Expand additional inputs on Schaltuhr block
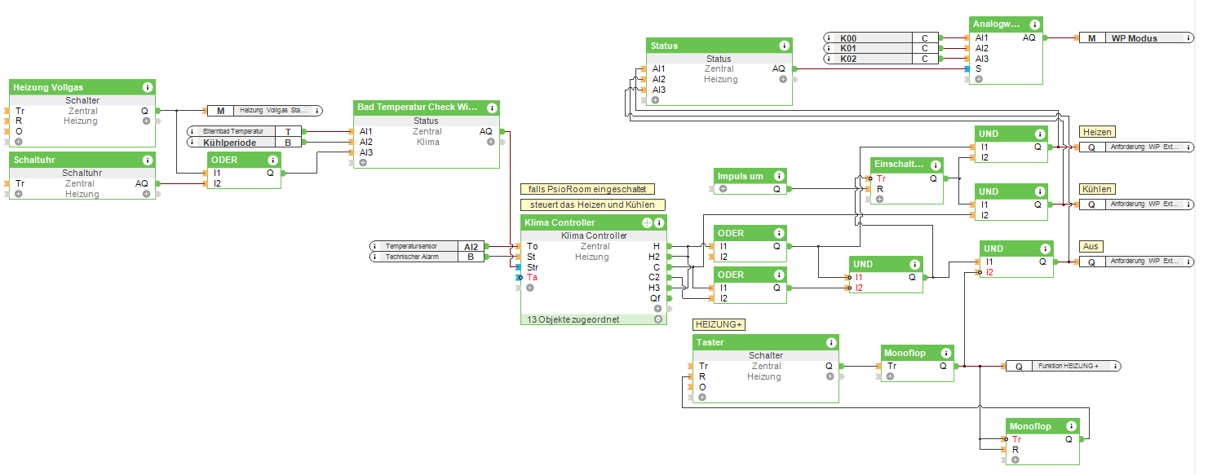Image resolution: width=1208 pixels, height=475 pixels. pos(18,194)
